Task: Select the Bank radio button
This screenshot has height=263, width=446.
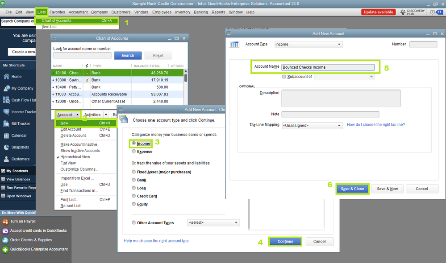Action: click(133, 180)
